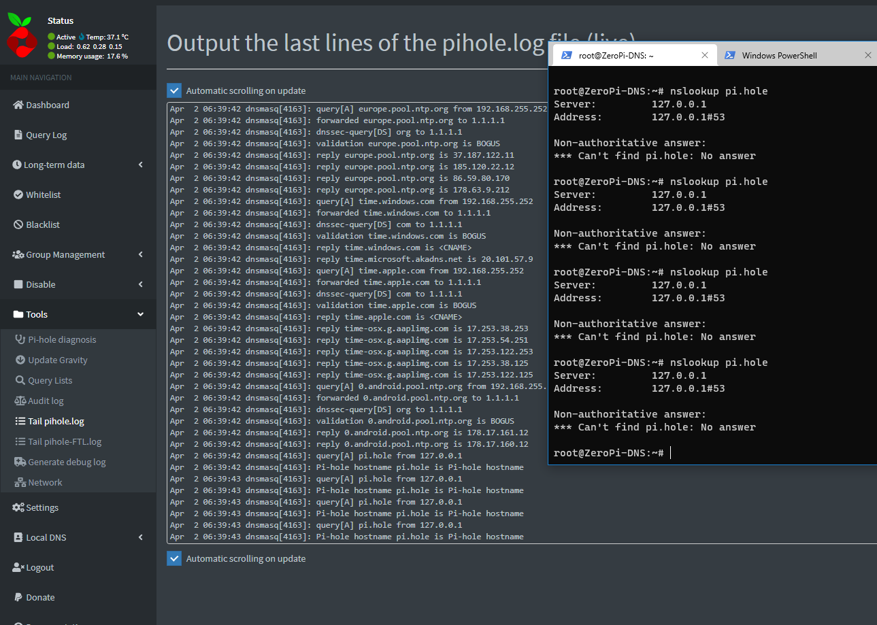Click the Logout user icon

(18, 567)
